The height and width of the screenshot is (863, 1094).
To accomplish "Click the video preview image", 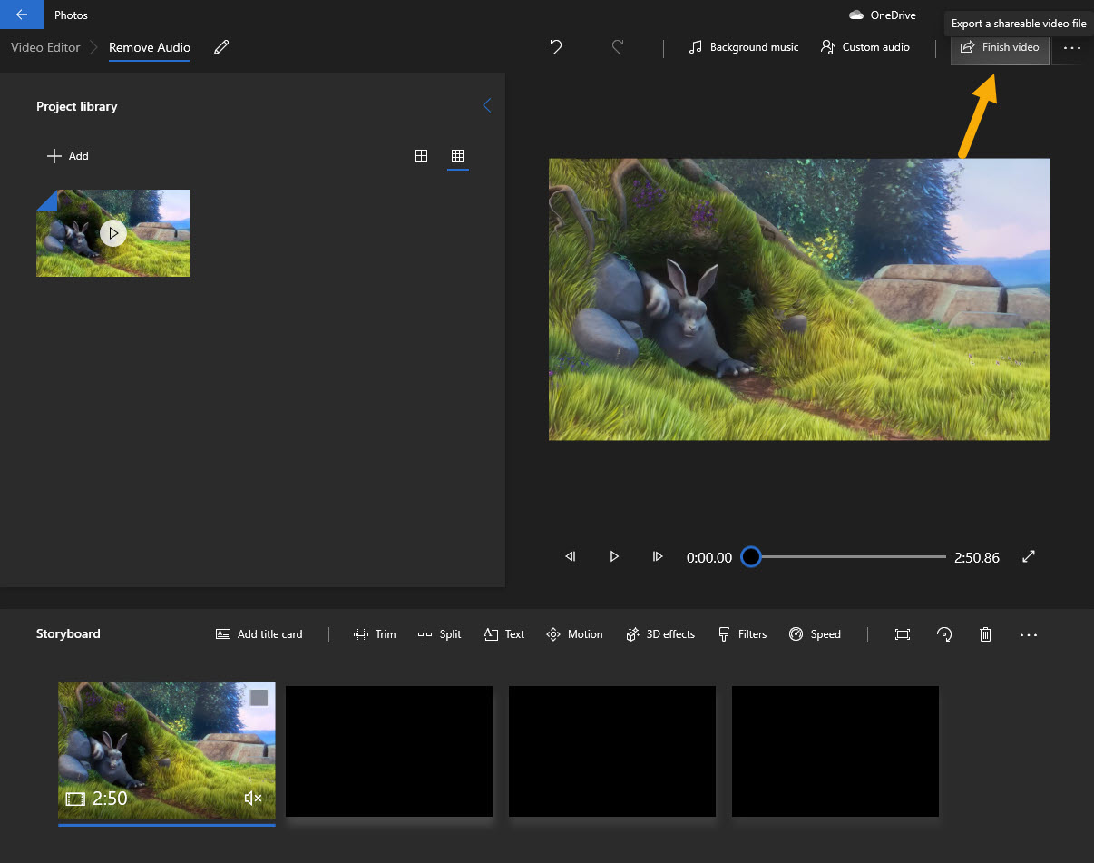I will [799, 299].
